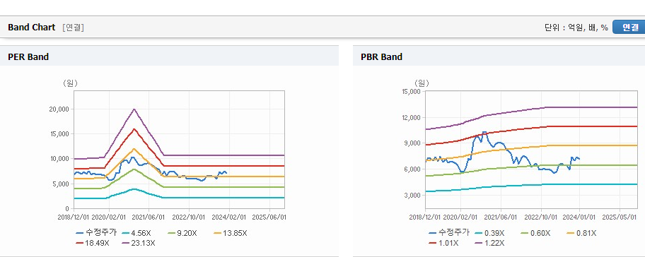The image size is (645, 257).
Task: Click the red 18.49X peak in PER chart
Action: click(x=134, y=129)
